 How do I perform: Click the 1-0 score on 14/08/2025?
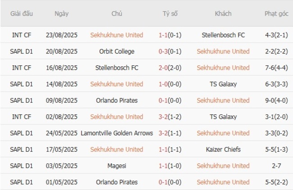click(163, 84)
